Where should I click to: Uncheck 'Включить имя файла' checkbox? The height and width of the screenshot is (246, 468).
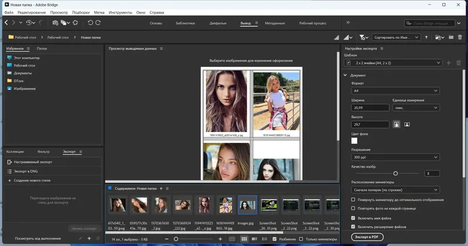(x=353, y=217)
